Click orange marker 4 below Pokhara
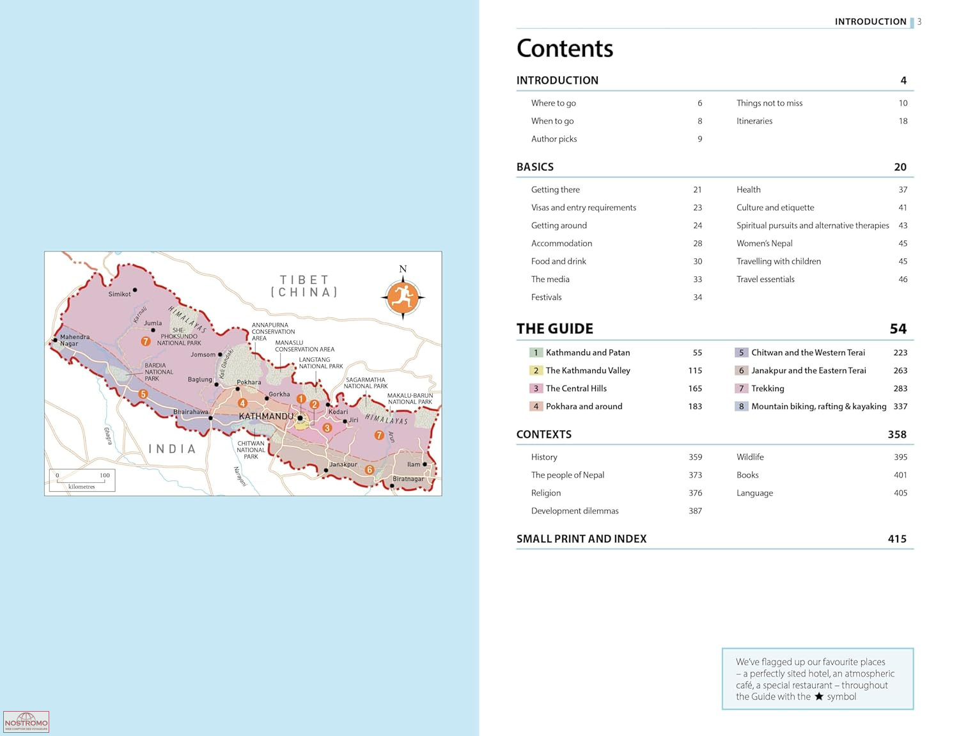959x736 pixels. coord(242,403)
